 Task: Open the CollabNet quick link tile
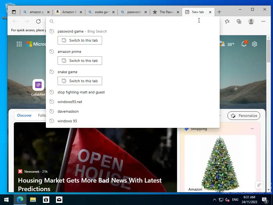38,88
